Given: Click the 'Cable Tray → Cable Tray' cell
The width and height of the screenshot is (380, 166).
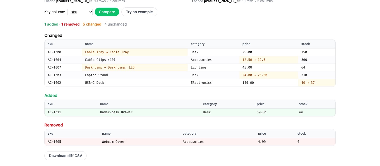Looking at the screenshot, I should point(135,52).
